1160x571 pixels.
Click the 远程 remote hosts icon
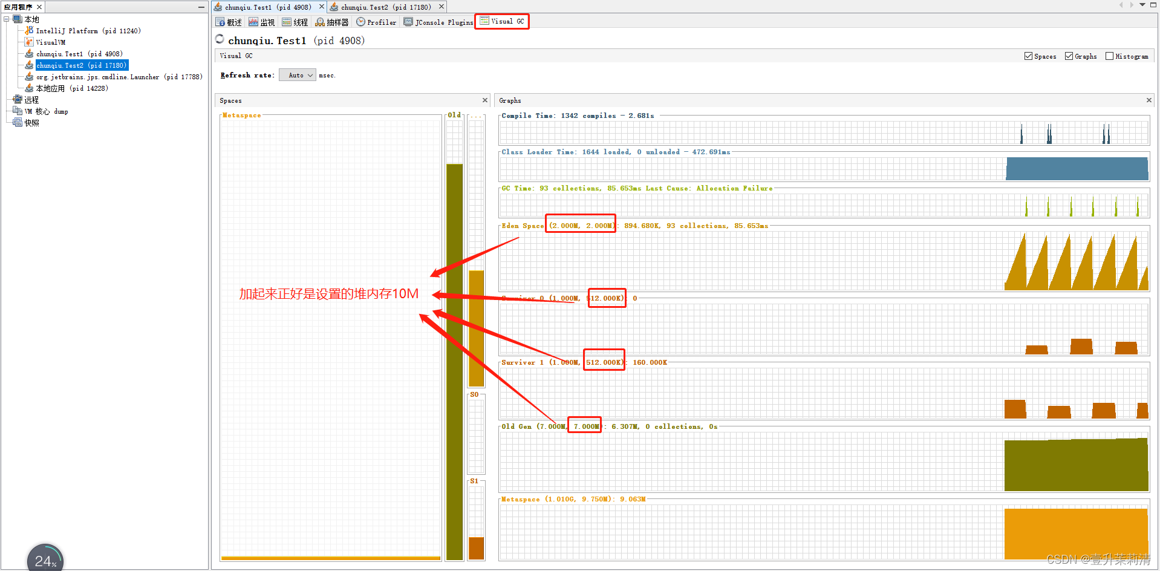[18, 99]
